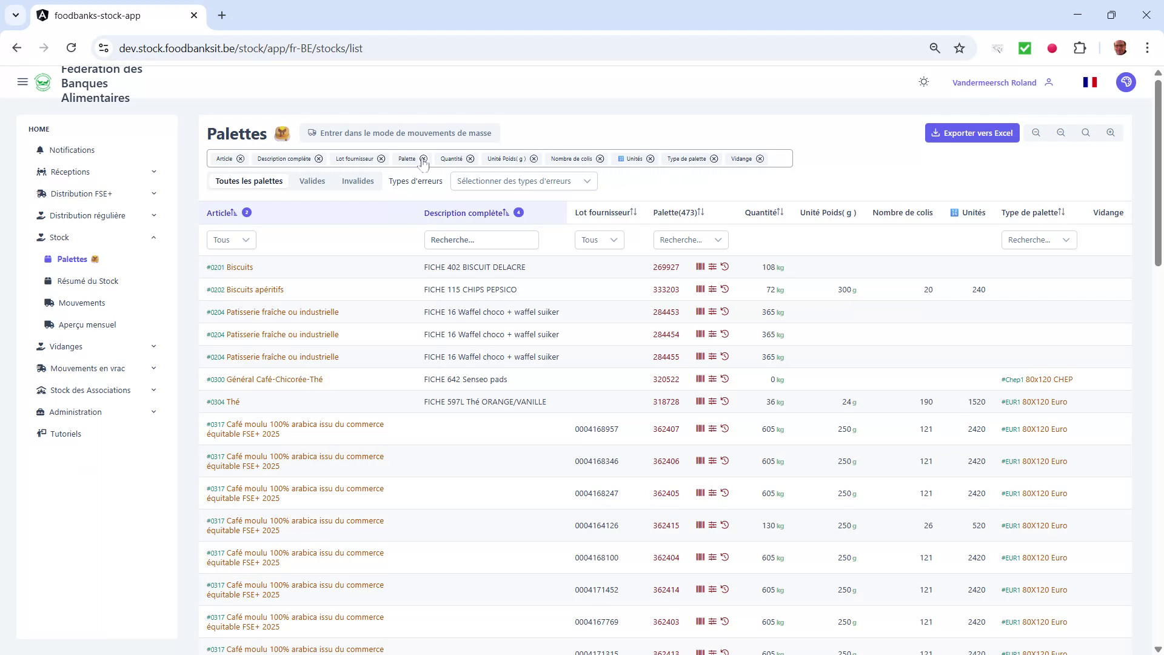1164x655 pixels.
Task: Type in the Description complète search field
Action: (x=482, y=240)
